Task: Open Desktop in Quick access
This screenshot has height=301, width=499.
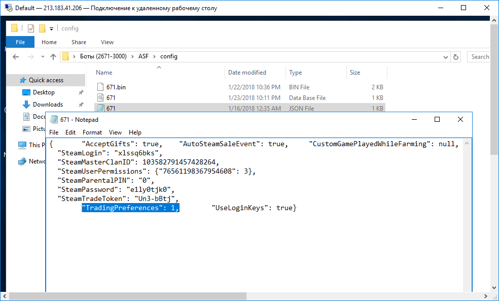Action: coord(44,92)
